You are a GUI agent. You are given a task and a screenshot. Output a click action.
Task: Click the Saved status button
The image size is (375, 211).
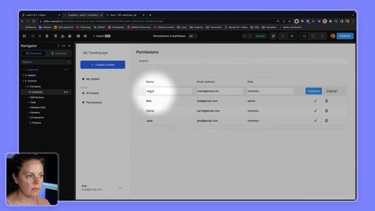[x=260, y=36]
